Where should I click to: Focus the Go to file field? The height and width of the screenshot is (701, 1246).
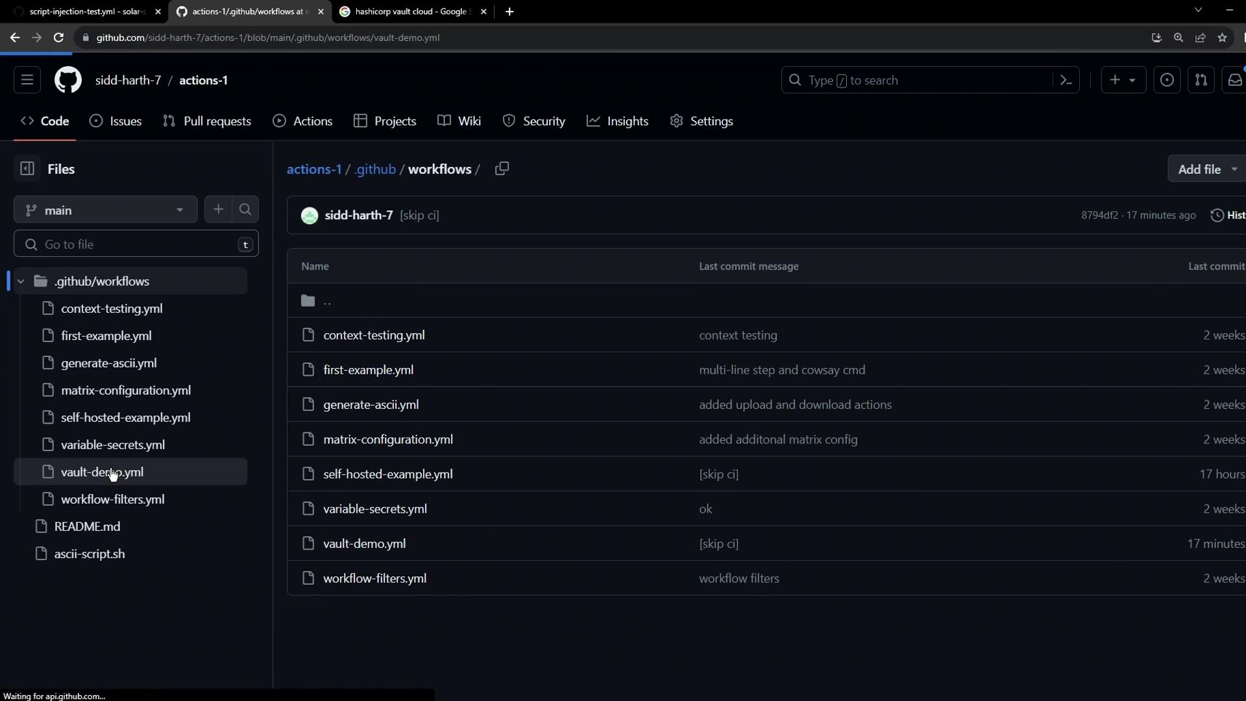tap(136, 245)
